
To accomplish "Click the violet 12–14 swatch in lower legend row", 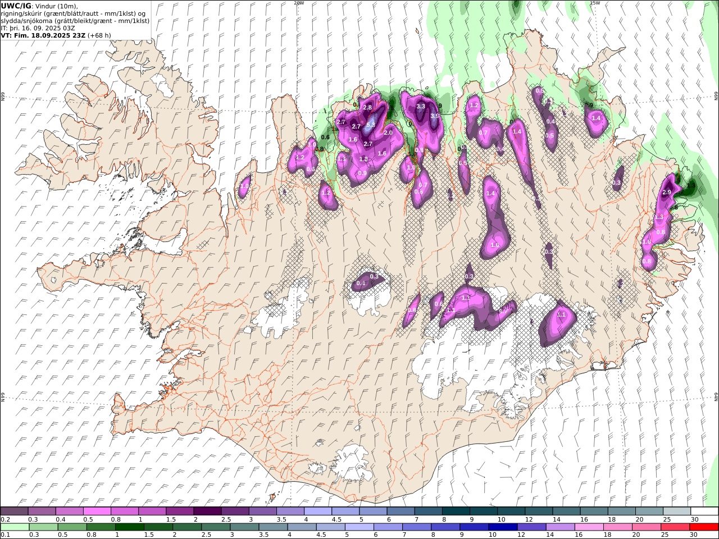I will click(531, 527).
